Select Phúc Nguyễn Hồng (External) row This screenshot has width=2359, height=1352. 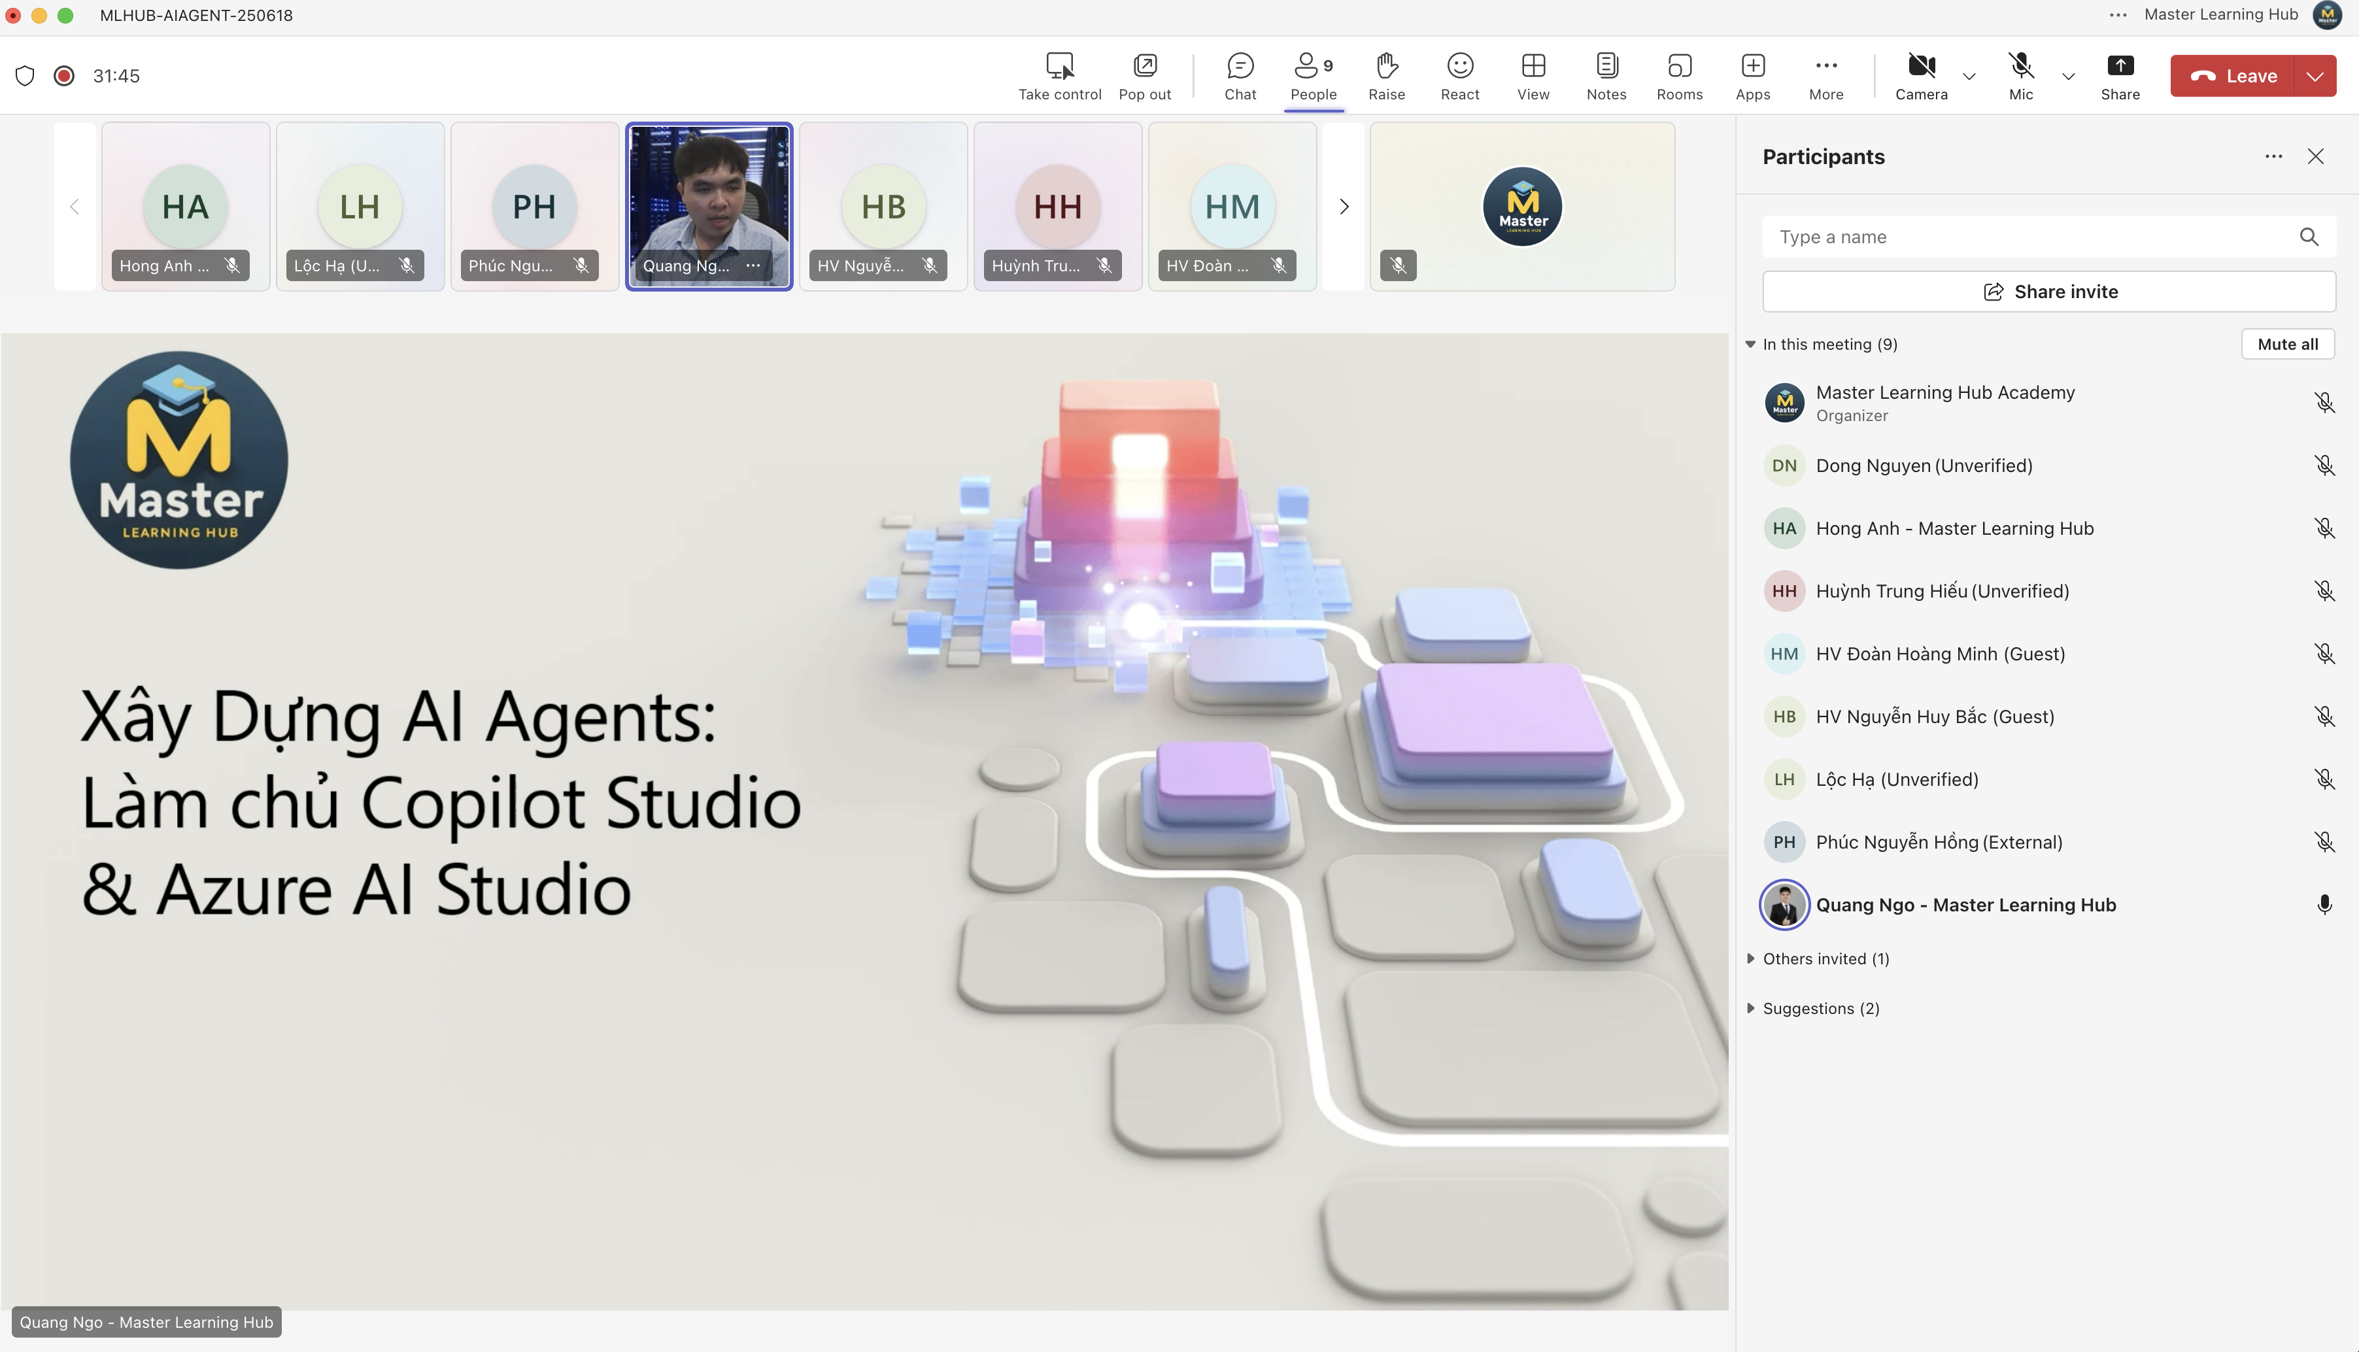(x=2049, y=841)
